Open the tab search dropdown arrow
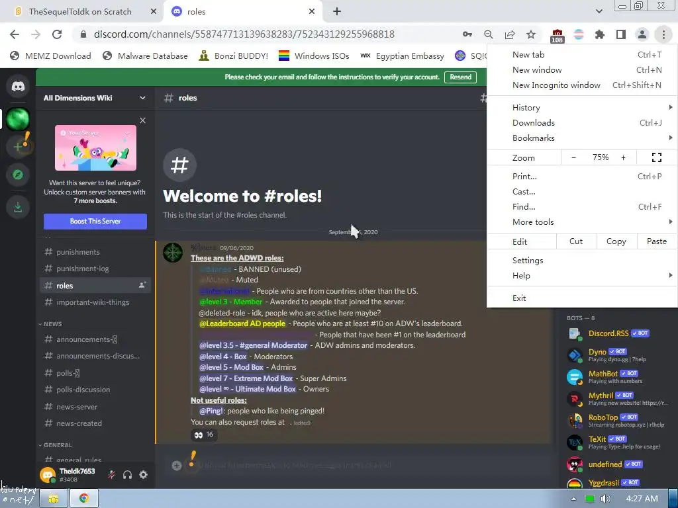Viewport: 678px width, 508px height. [599, 11]
